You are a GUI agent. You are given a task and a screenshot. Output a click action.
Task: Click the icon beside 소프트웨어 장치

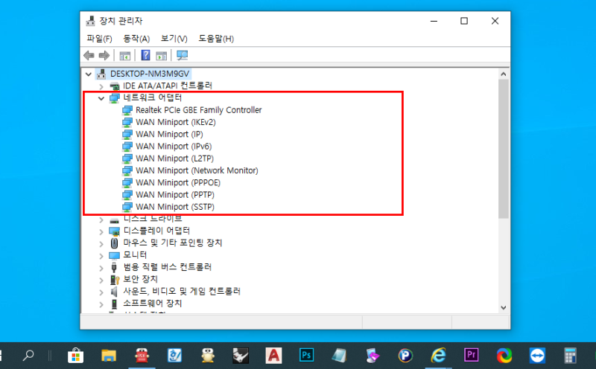pos(114,304)
